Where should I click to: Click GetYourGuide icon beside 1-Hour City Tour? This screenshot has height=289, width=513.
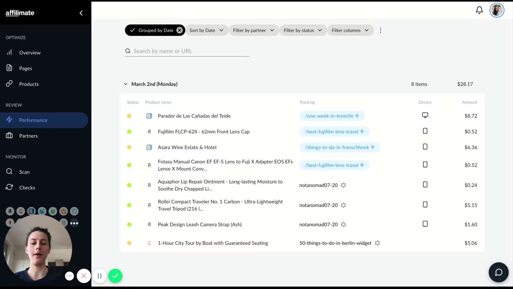(x=149, y=243)
